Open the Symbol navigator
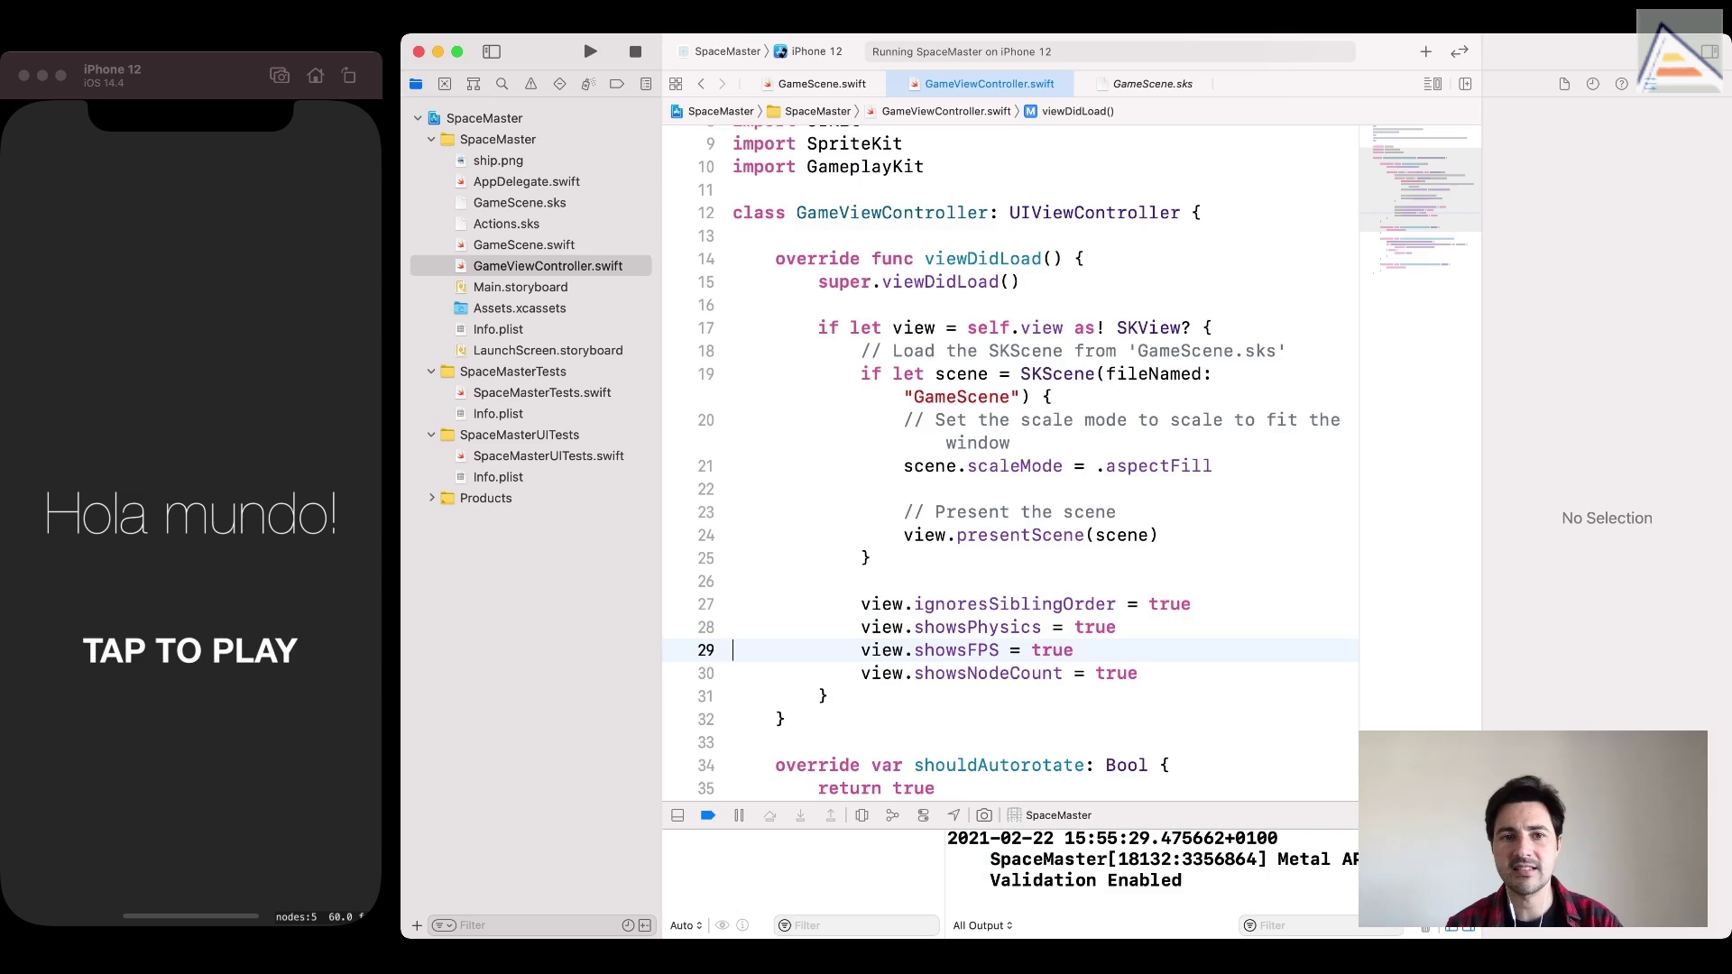Screen dimensions: 1732x974 click(474, 84)
